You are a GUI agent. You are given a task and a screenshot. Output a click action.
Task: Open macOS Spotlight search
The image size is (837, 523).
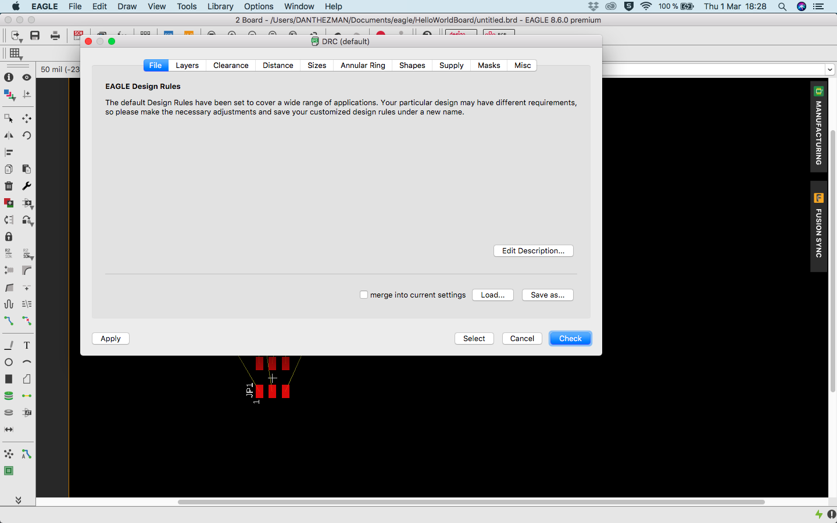(x=782, y=6)
